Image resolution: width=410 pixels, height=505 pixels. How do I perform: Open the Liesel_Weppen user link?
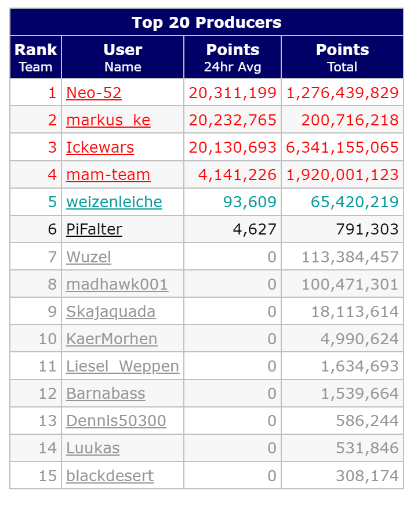[122, 366]
